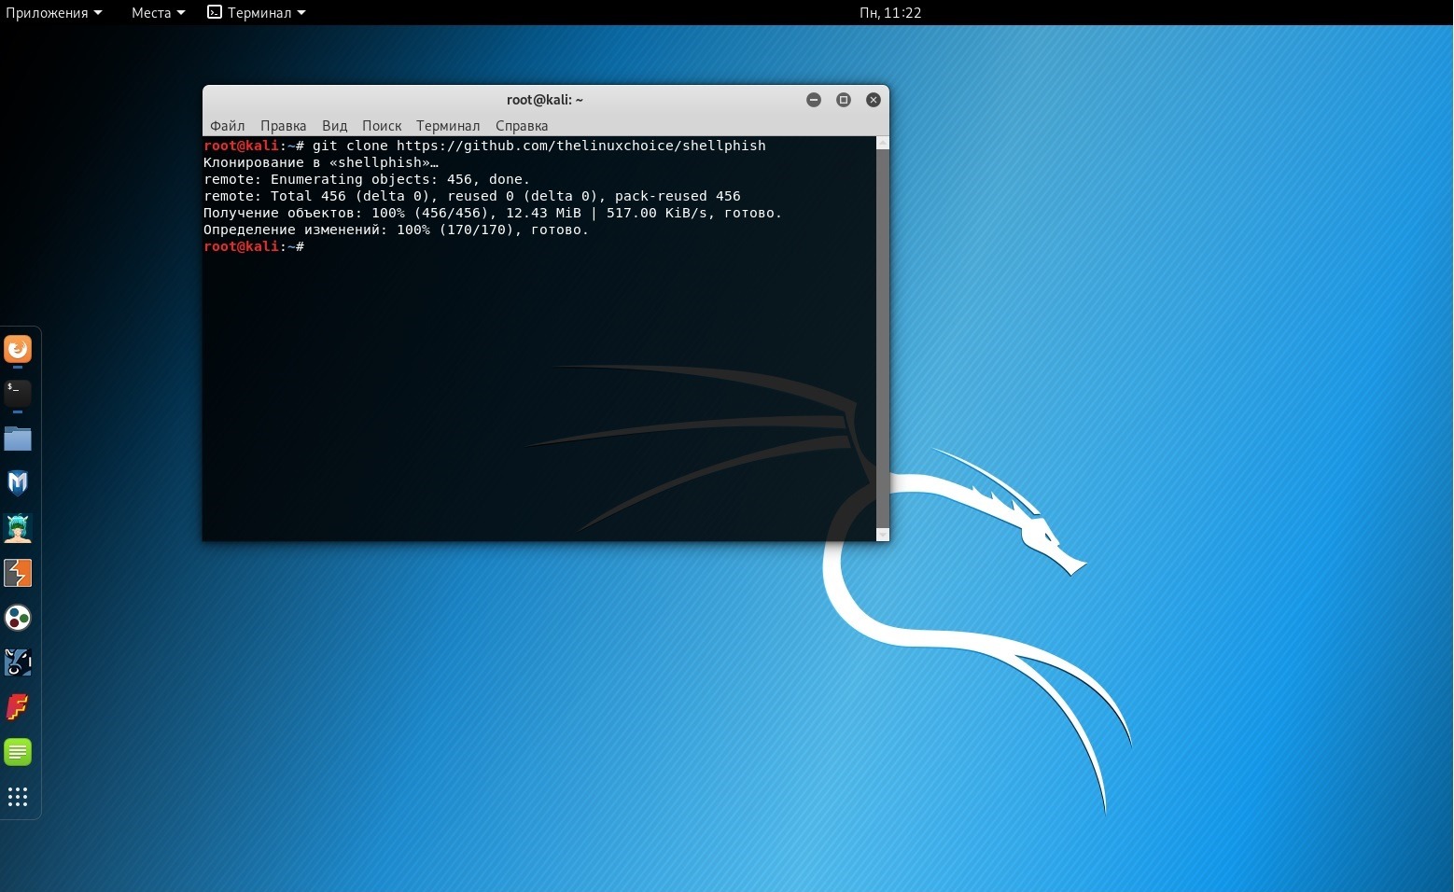The height and width of the screenshot is (892, 1454).
Task: Launch Firefox from the dock
Action: (18, 349)
